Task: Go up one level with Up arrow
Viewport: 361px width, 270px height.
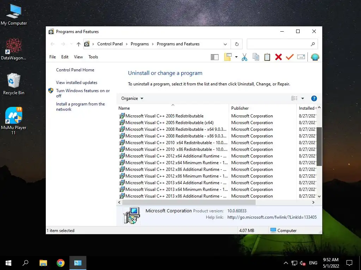Action: (79, 44)
